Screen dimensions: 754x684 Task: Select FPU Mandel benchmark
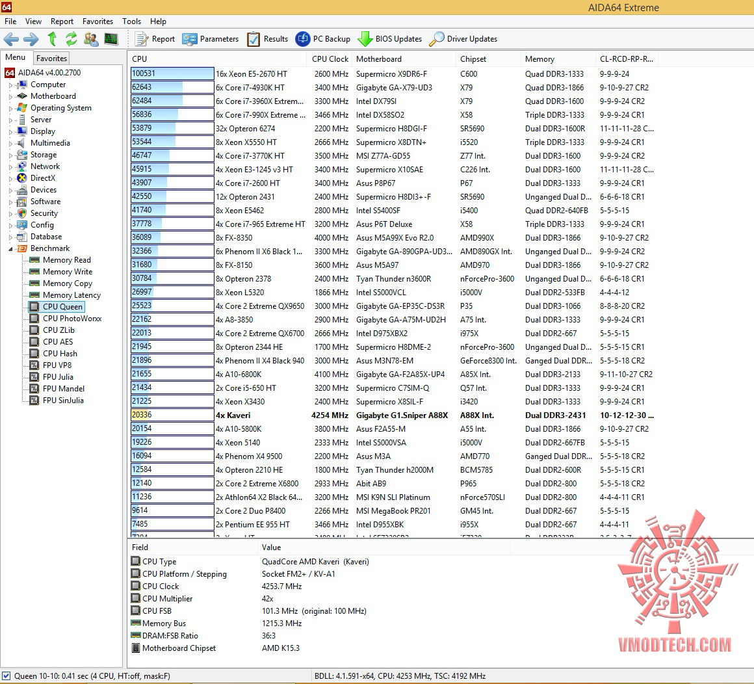tap(57, 389)
